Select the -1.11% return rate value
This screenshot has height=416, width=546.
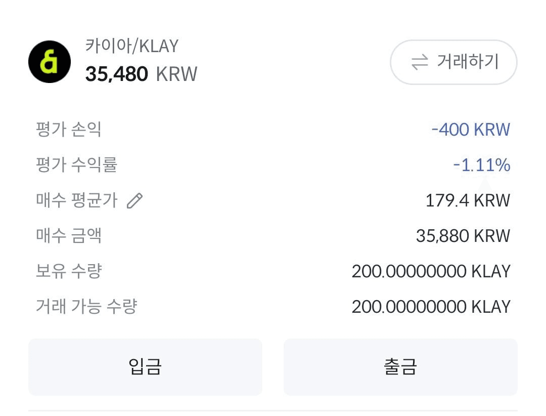click(482, 165)
